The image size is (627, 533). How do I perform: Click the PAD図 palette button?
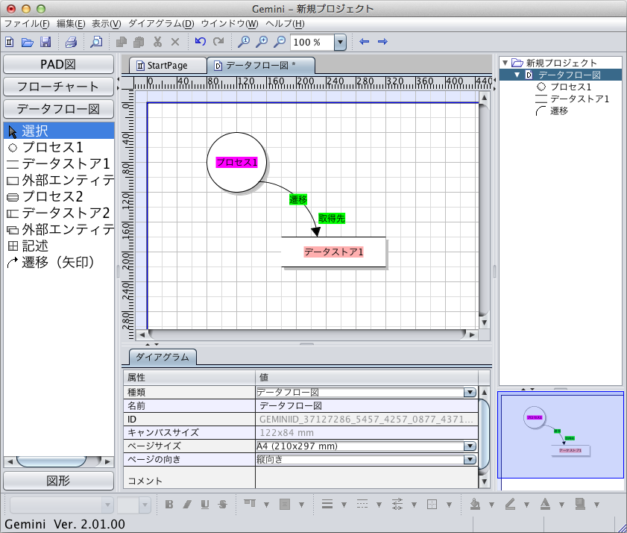58,64
